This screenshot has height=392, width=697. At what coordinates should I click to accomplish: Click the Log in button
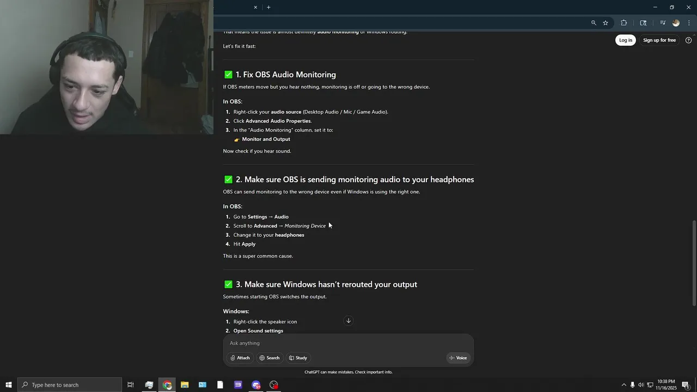click(x=626, y=40)
